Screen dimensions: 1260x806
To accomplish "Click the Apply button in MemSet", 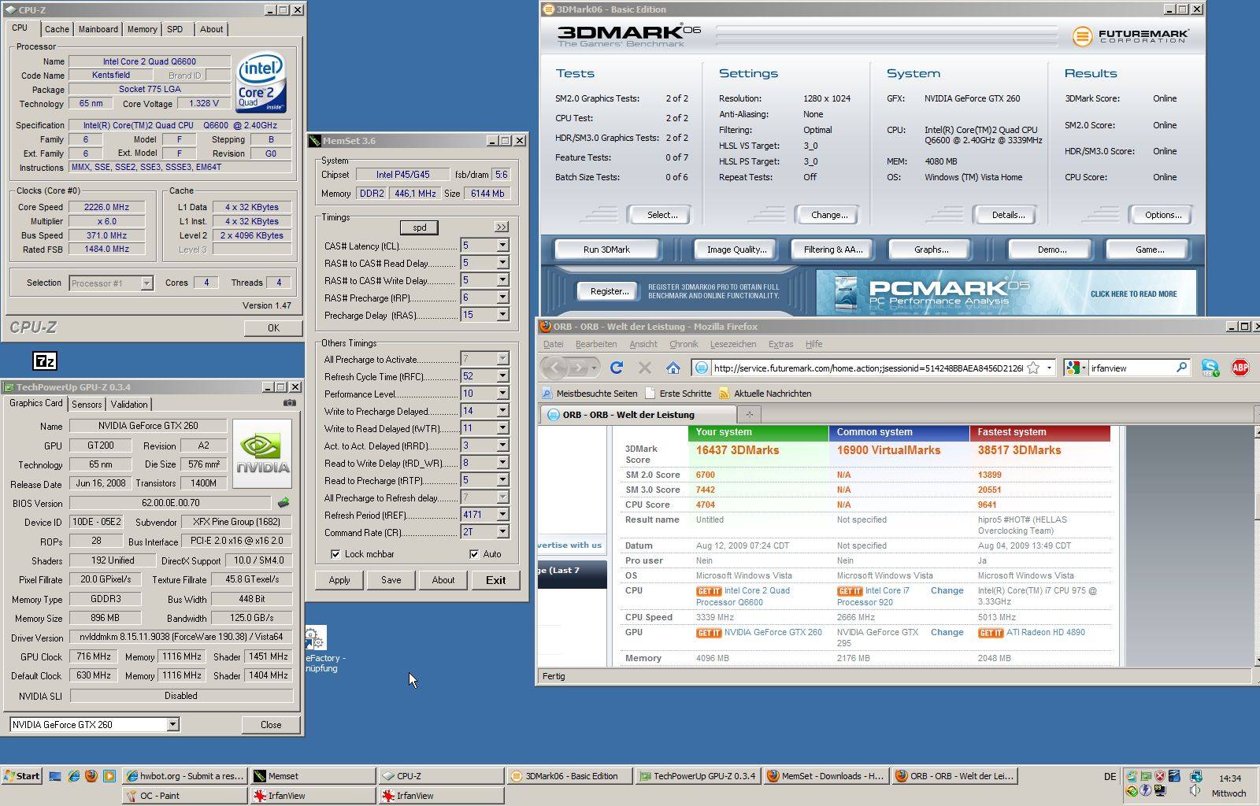I will click(x=339, y=580).
